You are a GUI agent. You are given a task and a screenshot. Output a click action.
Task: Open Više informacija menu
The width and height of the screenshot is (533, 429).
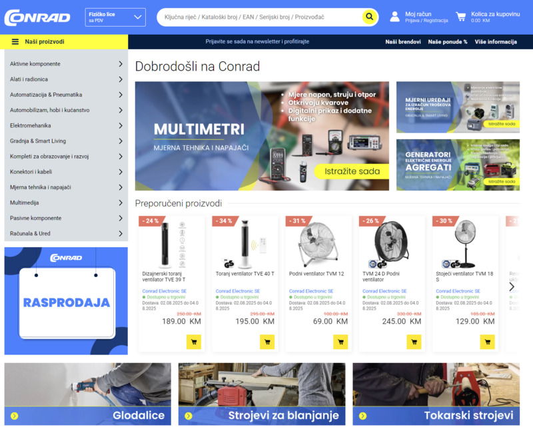click(496, 42)
